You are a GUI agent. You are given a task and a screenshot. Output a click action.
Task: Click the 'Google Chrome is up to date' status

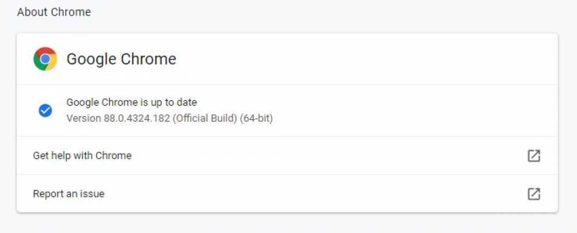[132, 102]
